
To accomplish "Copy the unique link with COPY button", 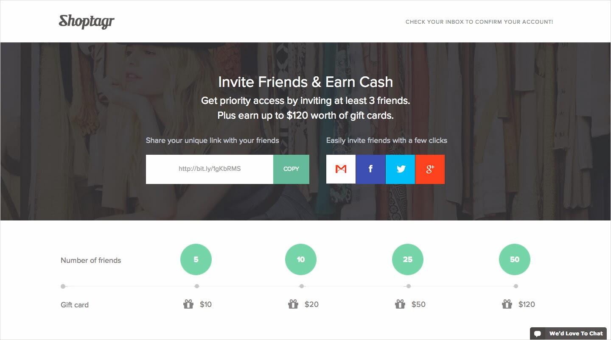I will point(291,169).
